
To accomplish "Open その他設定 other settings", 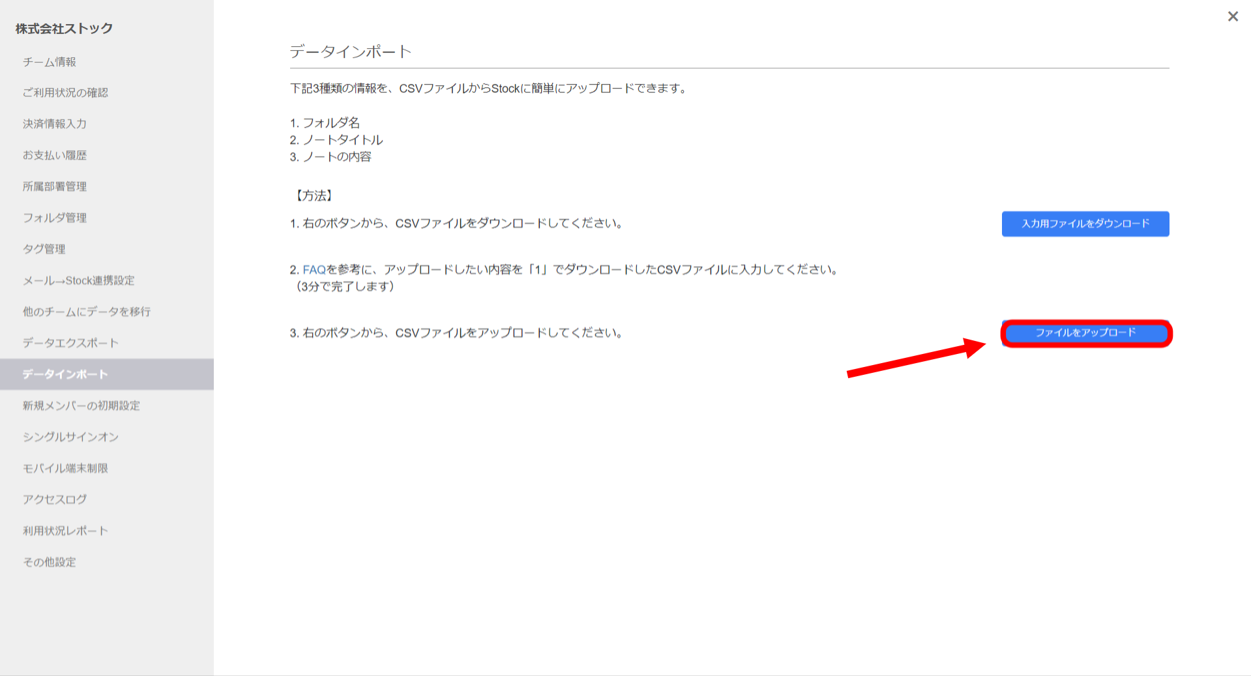I will pos(49,561).
